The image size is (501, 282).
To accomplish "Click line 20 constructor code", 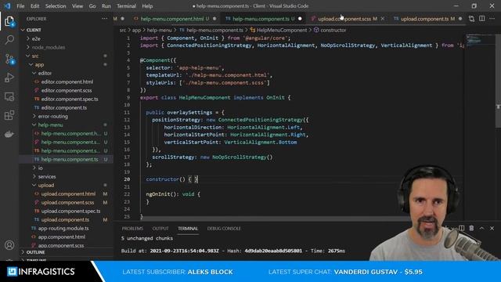I will [172, 179].
